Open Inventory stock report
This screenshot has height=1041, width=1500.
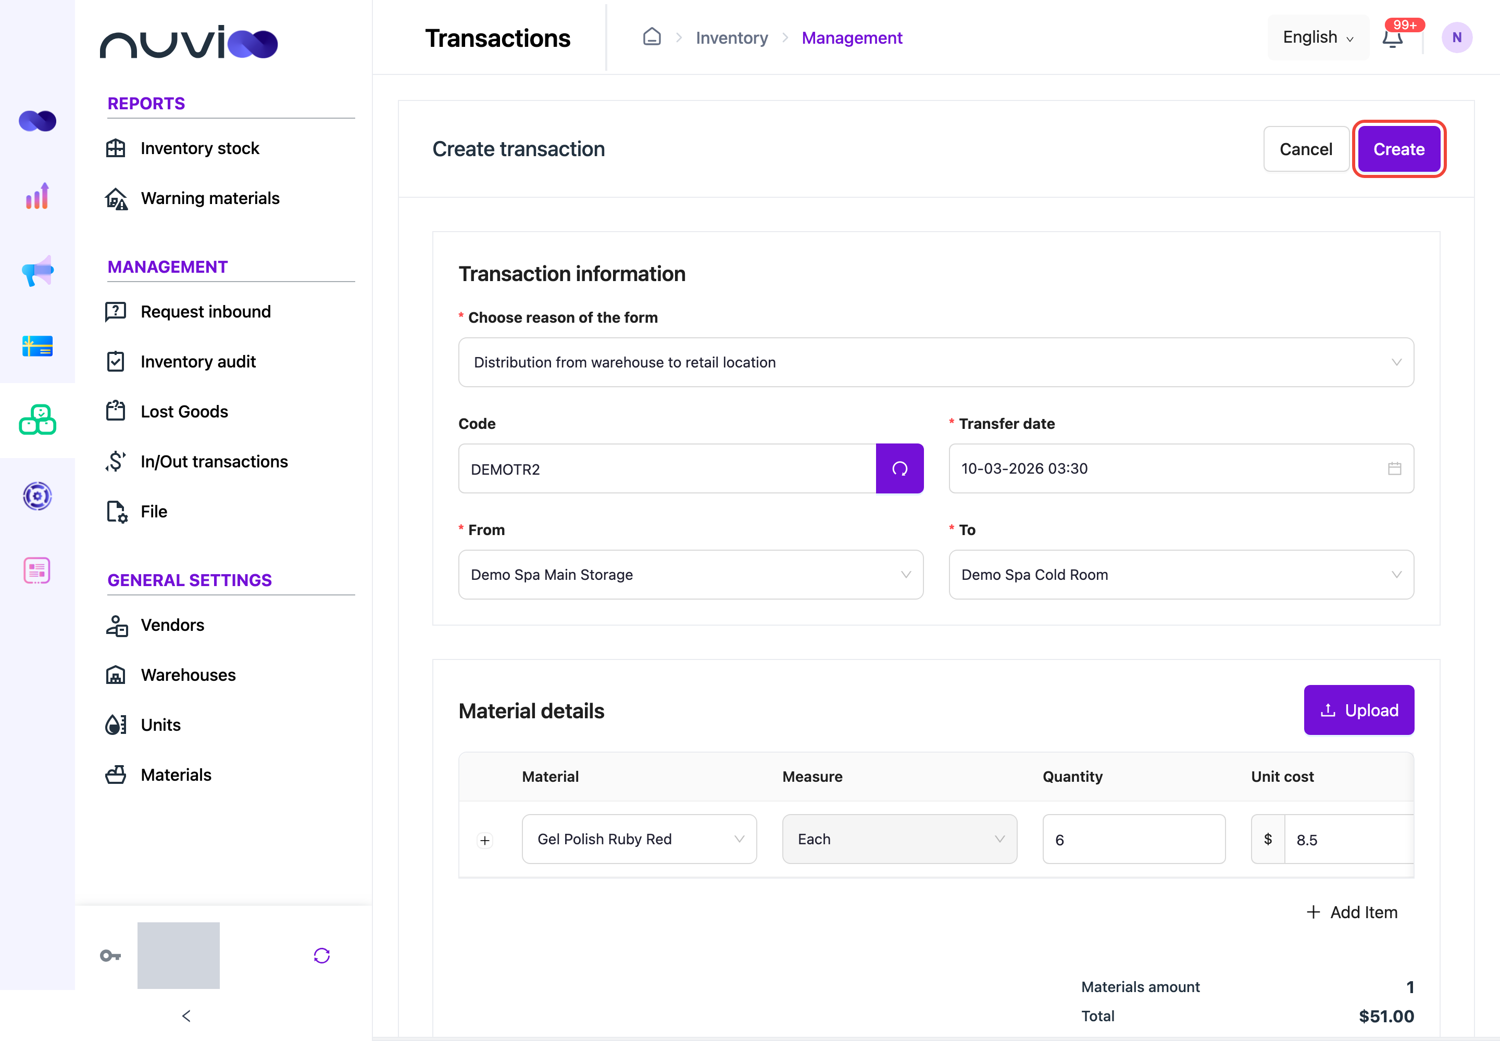point(199,148)
